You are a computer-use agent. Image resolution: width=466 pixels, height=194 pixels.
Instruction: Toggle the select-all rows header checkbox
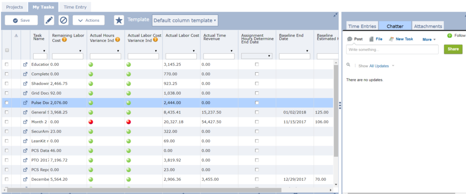(6, 50)
